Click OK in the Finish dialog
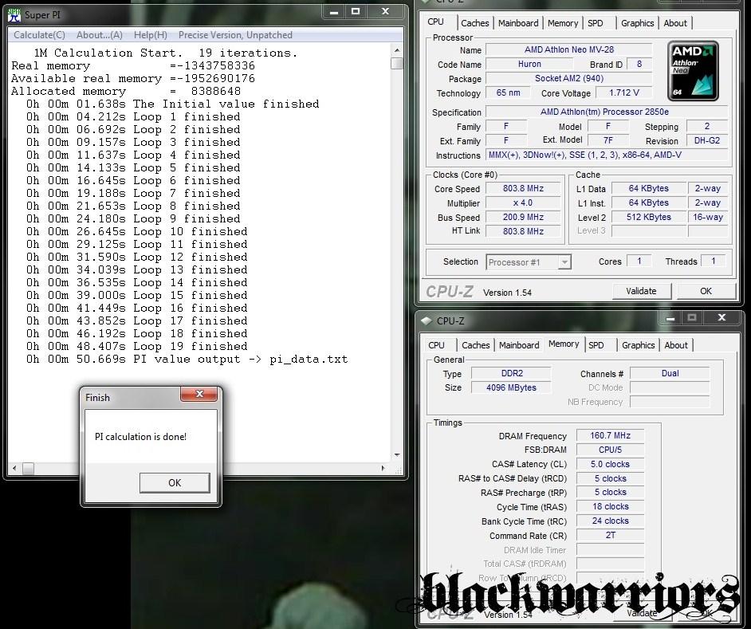 (175, 483)
